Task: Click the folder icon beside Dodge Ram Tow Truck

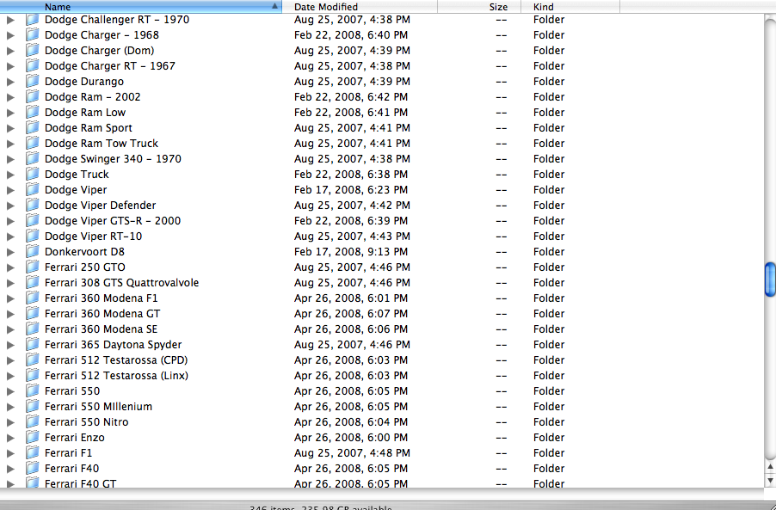Action: pos(33,144)
